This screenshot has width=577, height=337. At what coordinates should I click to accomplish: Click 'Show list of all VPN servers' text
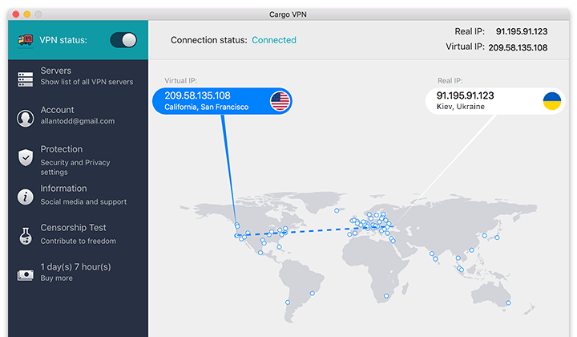click(87, 82)
